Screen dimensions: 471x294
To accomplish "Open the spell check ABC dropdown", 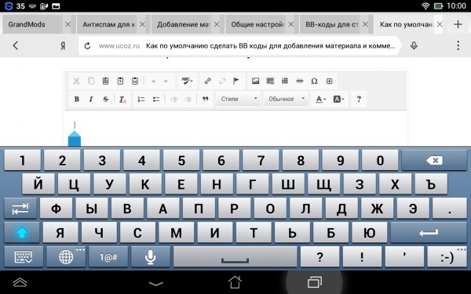I will [187, 81].
